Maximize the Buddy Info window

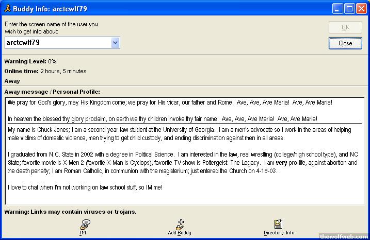tap(349, 8)
